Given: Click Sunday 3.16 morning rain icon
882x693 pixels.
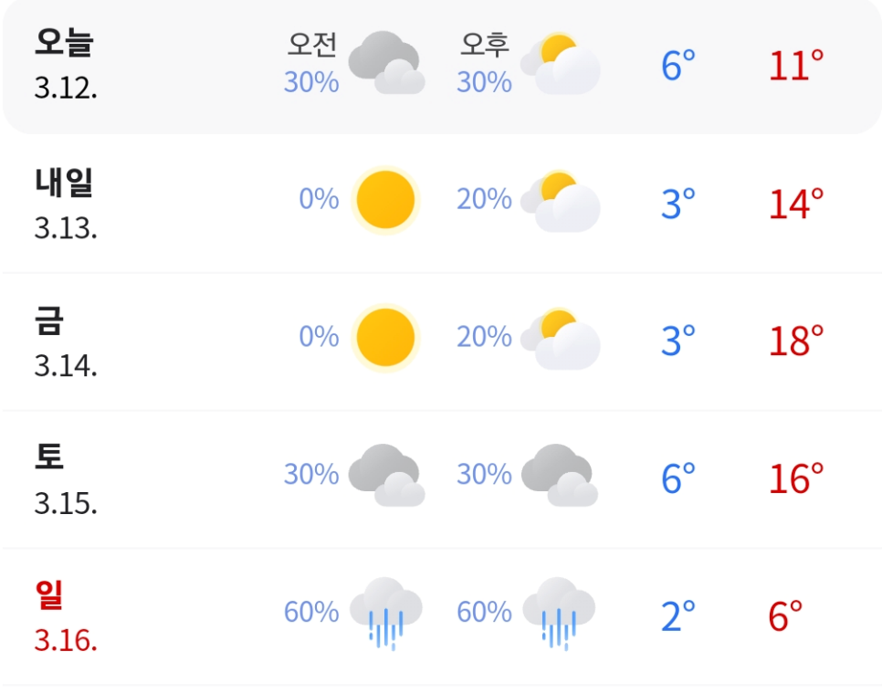Looking at the screenshot, I should click(x=386, y=614).
